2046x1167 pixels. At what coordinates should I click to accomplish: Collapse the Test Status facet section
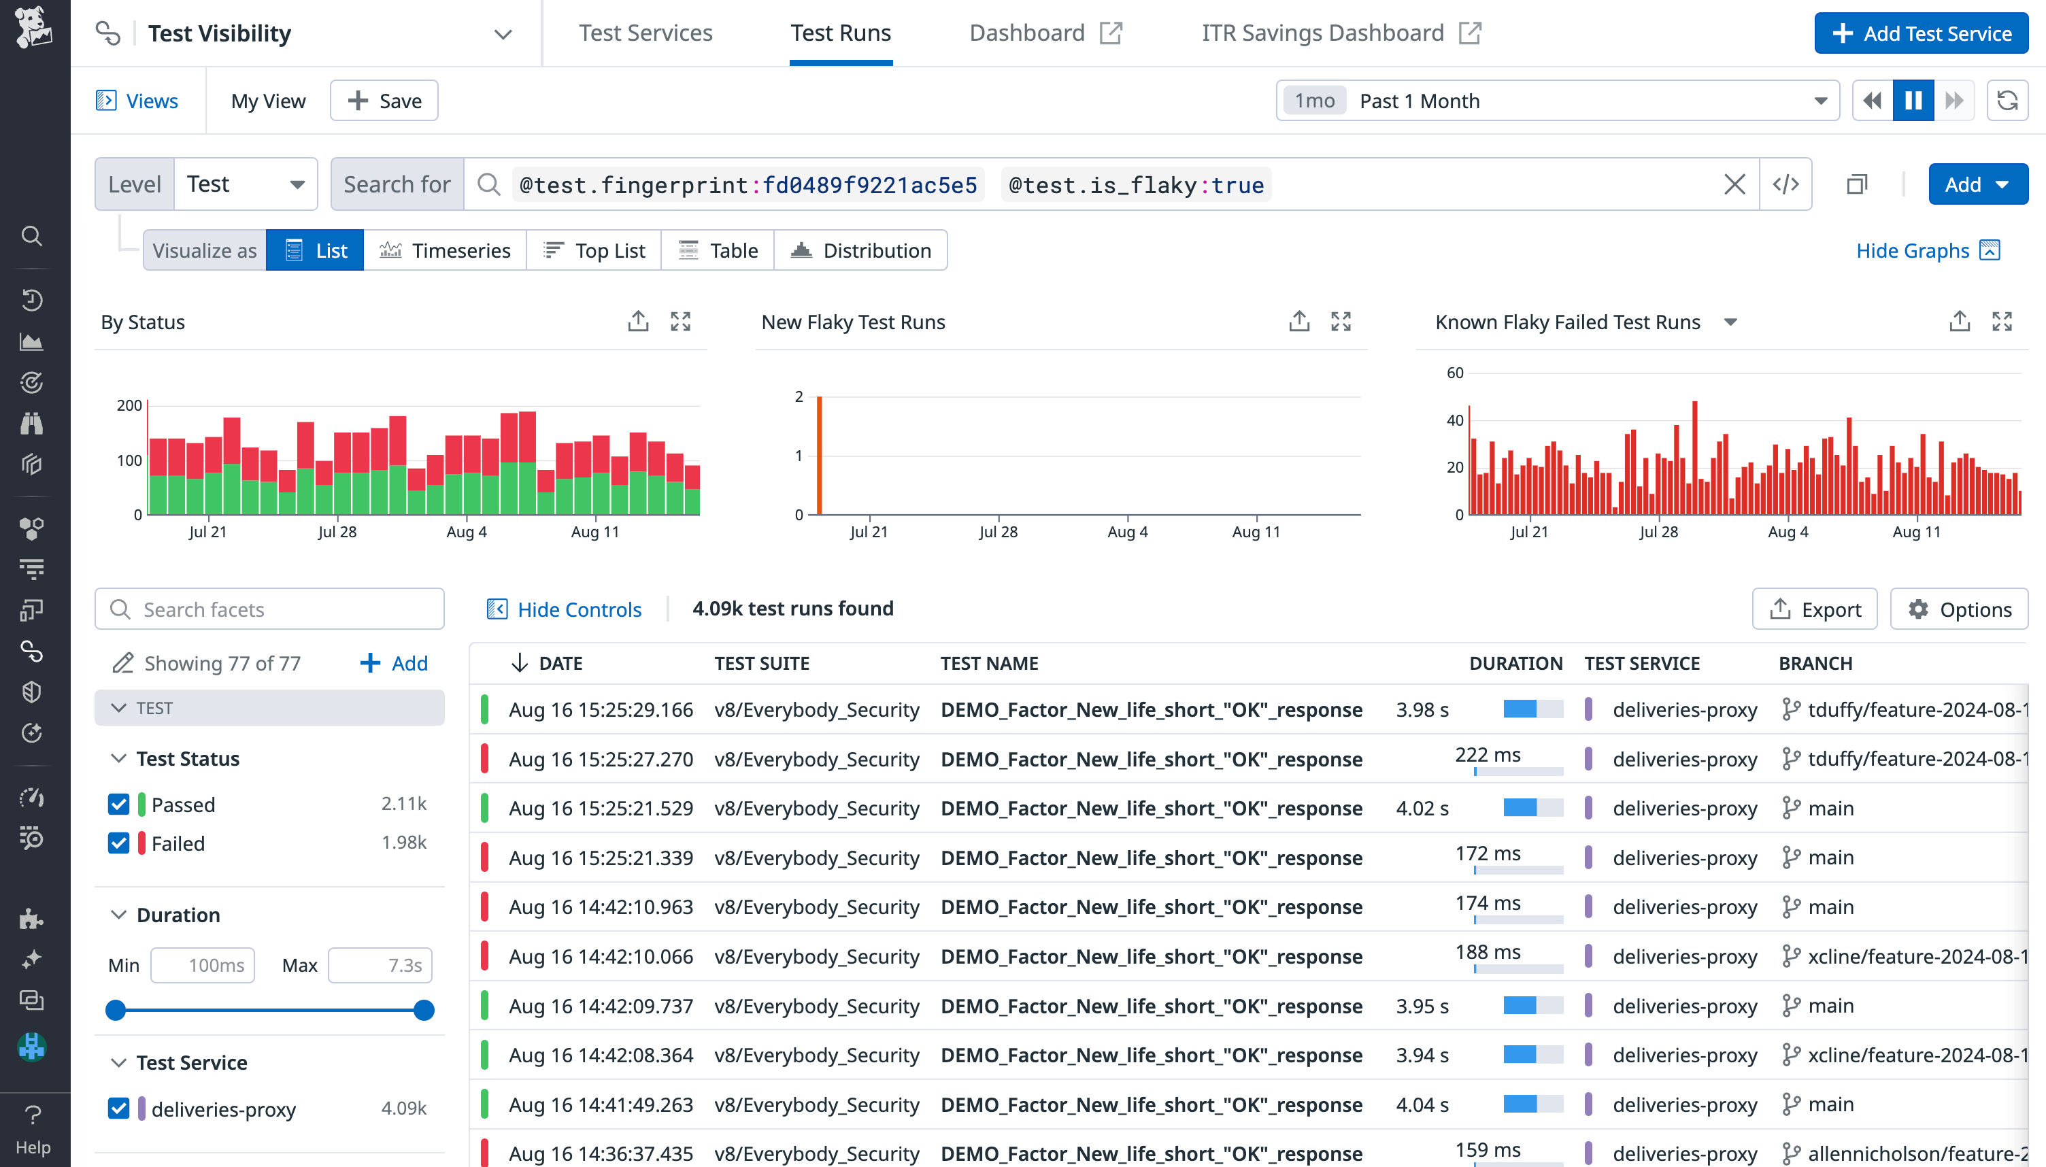[x=120, y=758]
